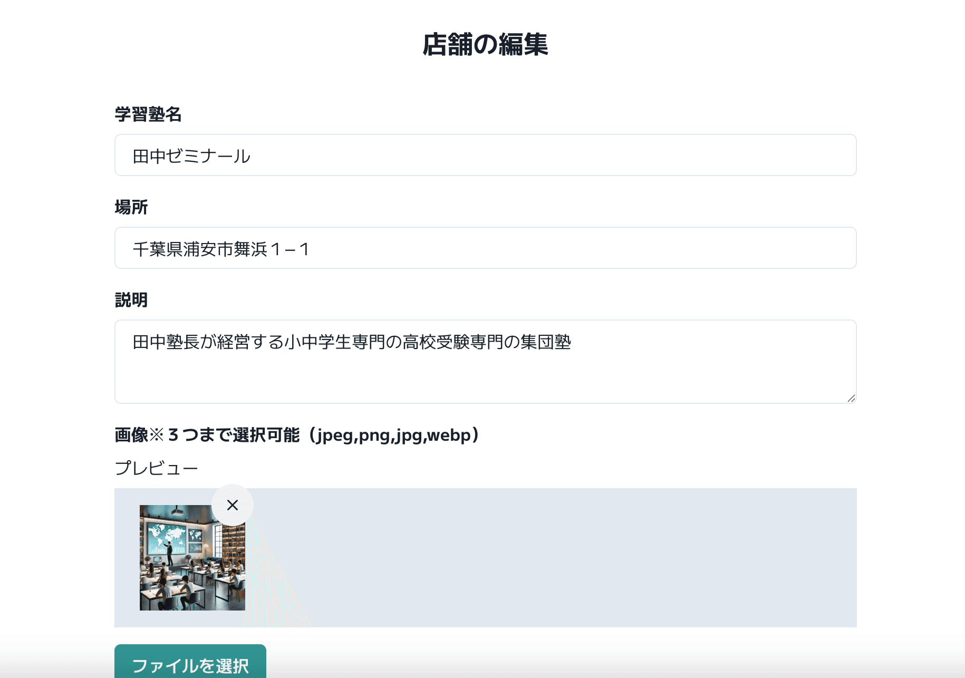Click the 説明 description textarea
The width and height of the screenshot is (965, 678).
tap(485, 362)
